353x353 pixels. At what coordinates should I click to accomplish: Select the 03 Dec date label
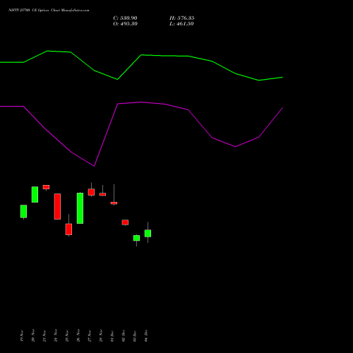[x=135, y=336]
